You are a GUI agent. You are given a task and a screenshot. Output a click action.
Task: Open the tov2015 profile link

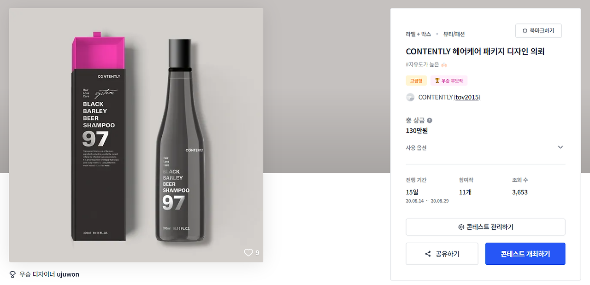467,97
